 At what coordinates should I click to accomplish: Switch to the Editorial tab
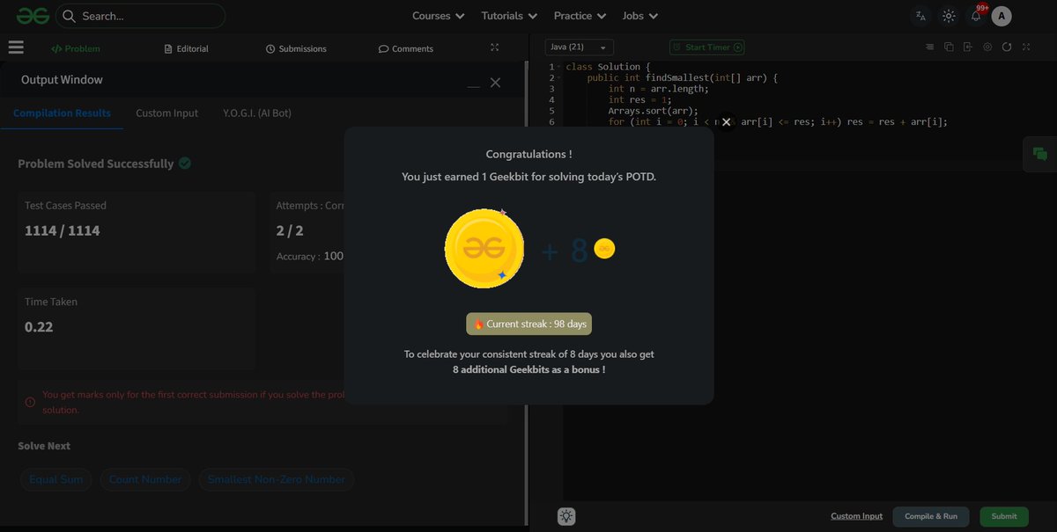(x=186, y=48)
